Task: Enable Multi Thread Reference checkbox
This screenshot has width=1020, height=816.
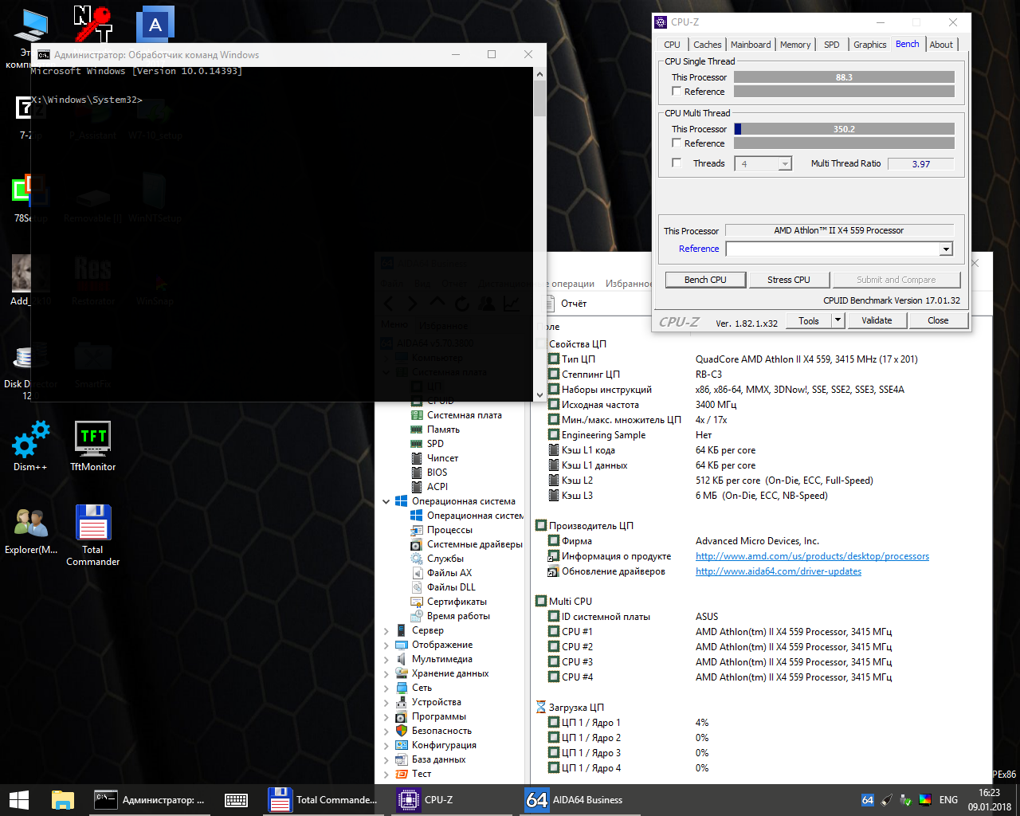Action: coord(677,143)
